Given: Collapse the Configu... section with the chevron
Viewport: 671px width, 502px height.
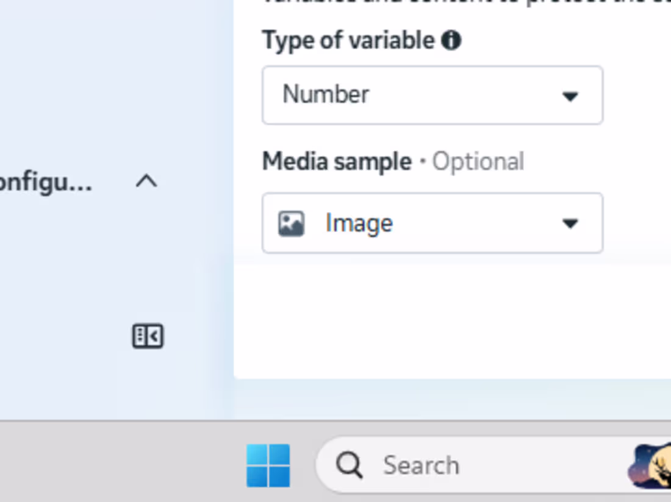Looking at the screenshot, I should [x=146, y=181].
